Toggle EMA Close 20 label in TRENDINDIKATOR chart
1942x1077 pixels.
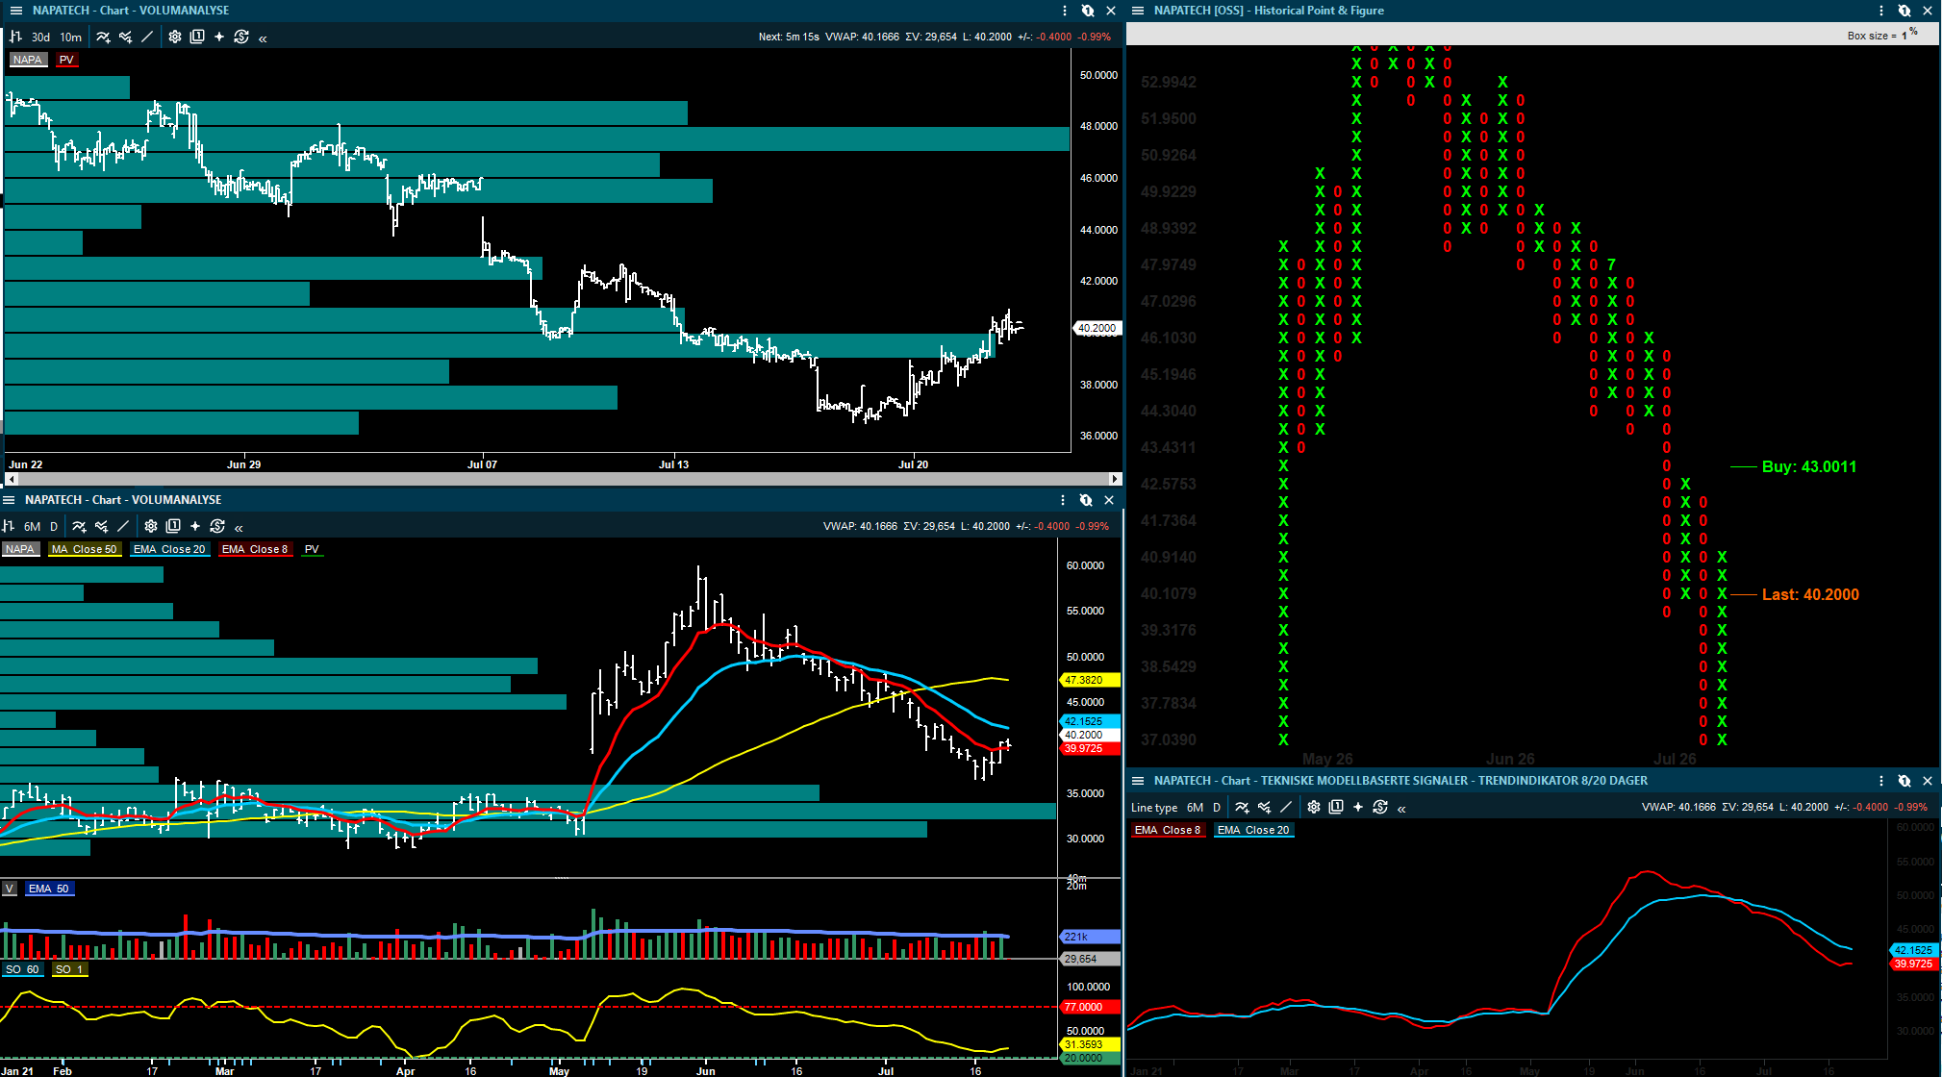point(1253,830)
